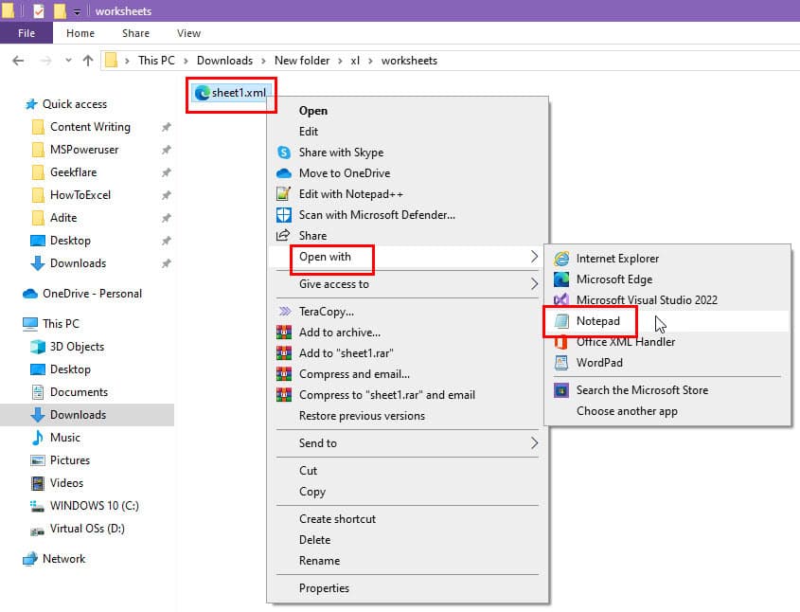Click the TeraCopy icon

(x=285, y=312)
